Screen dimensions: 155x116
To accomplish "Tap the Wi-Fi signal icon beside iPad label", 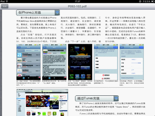I will 7,1.
